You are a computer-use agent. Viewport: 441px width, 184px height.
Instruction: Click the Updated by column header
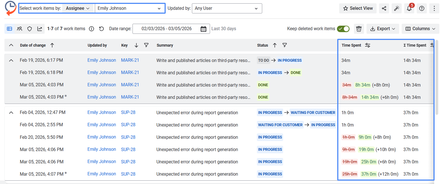point(97,45)
